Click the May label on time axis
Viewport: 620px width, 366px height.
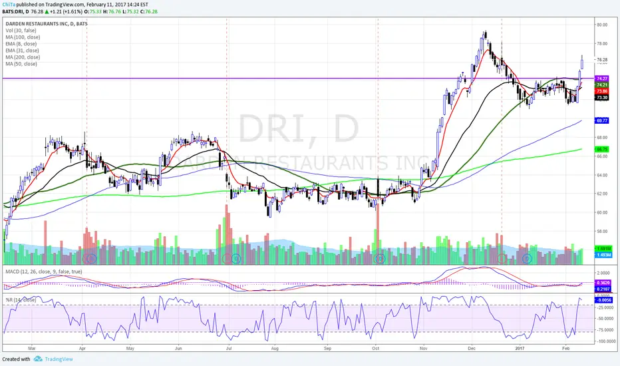coord(130,349)
